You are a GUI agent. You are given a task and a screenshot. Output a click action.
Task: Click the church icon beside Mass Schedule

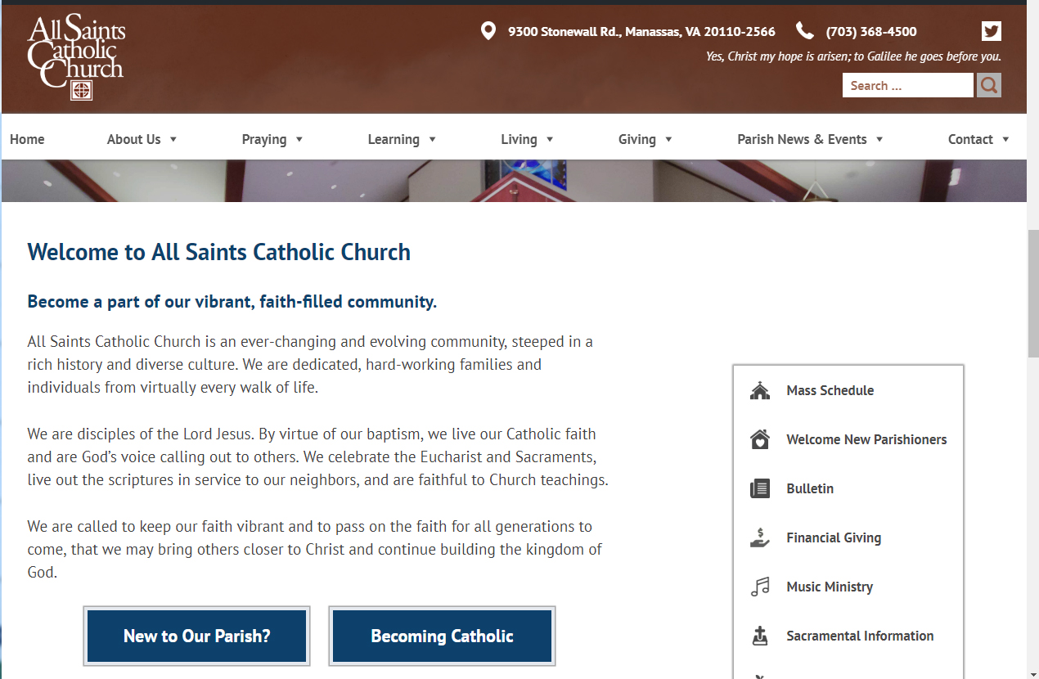click(x=760, y=391)
